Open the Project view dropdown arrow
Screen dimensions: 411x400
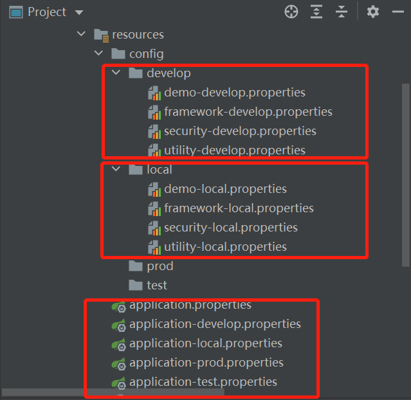pyautogui.click(x=79, y=12)
